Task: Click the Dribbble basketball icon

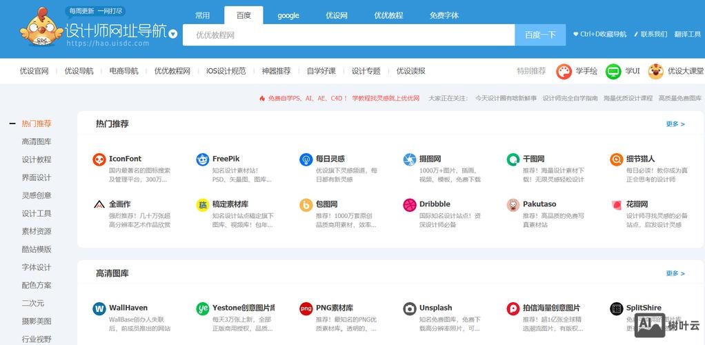Action: pyautogui.click(x=410, y=205)
